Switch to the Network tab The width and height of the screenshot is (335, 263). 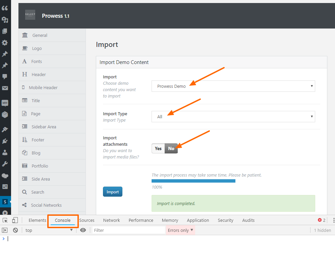click(112, 220)
